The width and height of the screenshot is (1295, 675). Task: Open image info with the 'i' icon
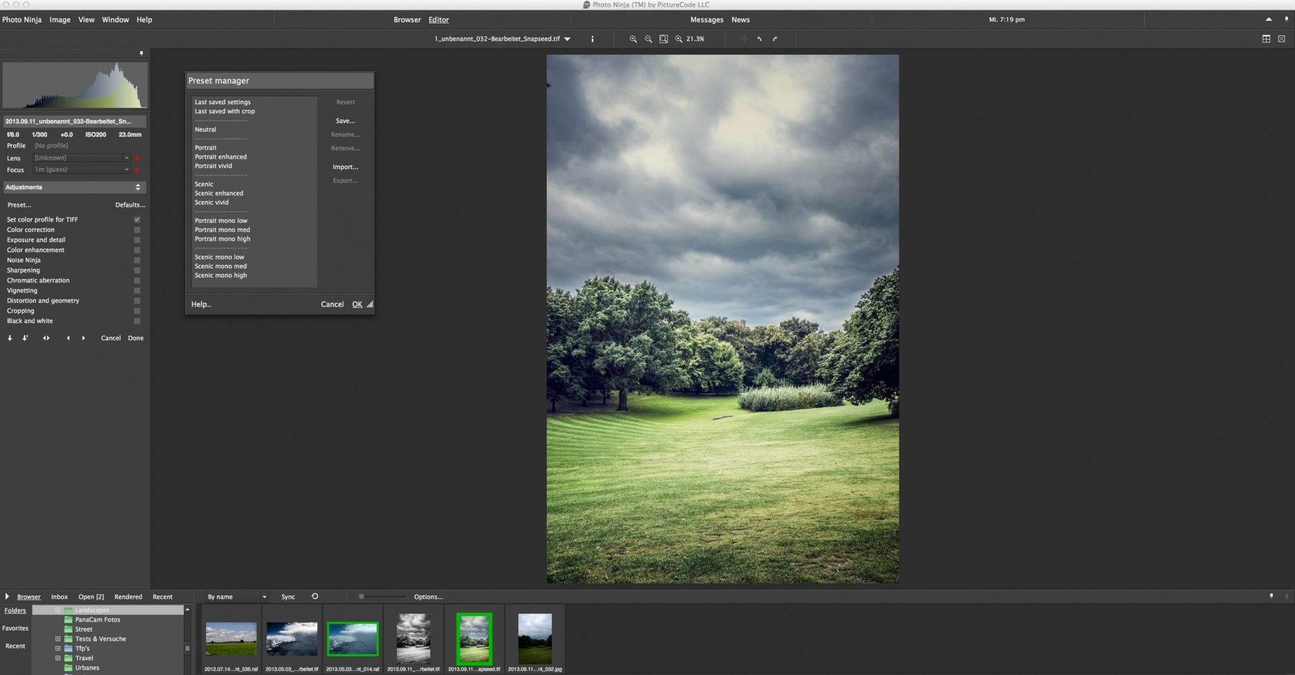click(x=592, y=39)
